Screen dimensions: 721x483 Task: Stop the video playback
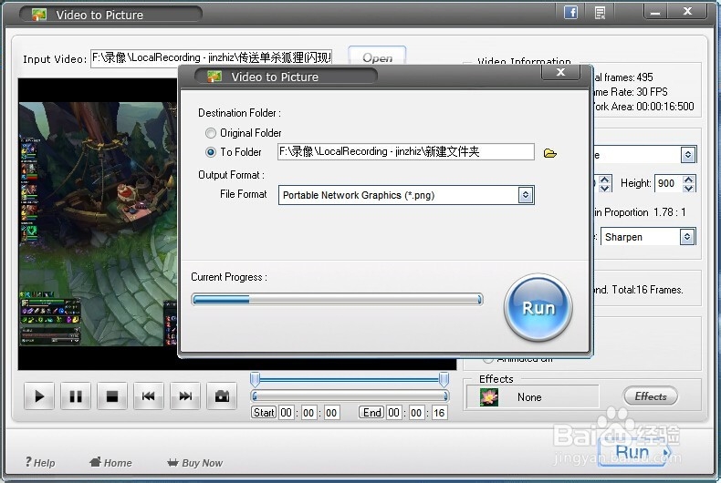click(112, 396)
